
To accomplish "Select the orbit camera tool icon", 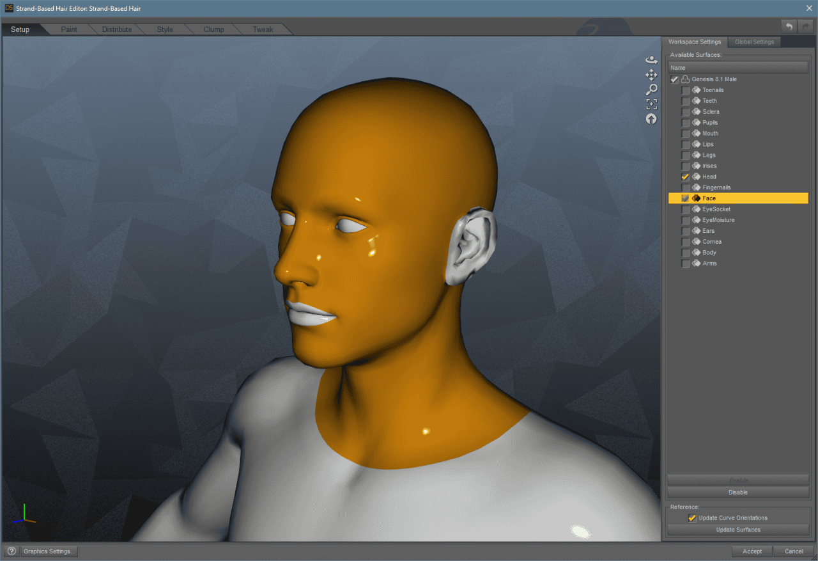I will [x=651, y=59].
